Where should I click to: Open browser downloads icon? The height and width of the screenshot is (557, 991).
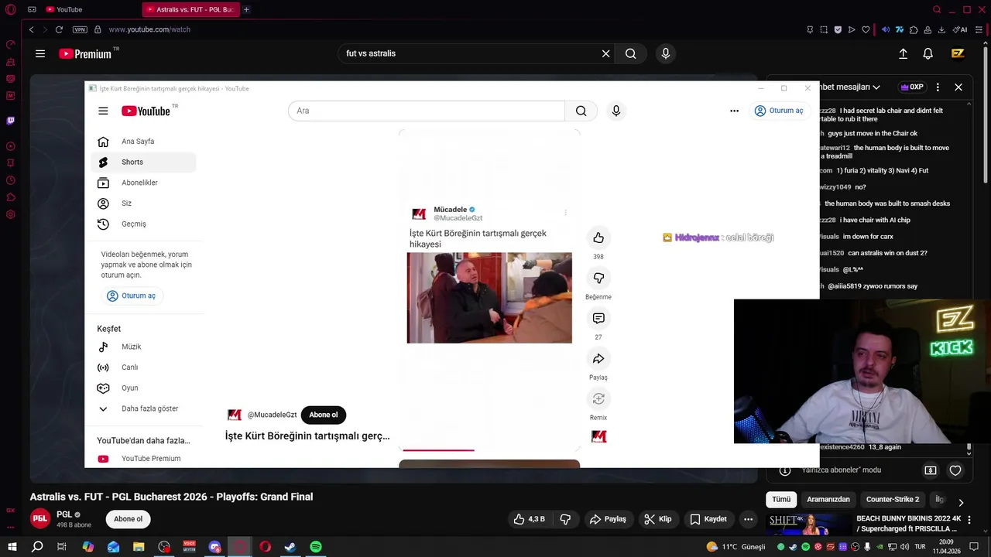[x=941, y=29]
